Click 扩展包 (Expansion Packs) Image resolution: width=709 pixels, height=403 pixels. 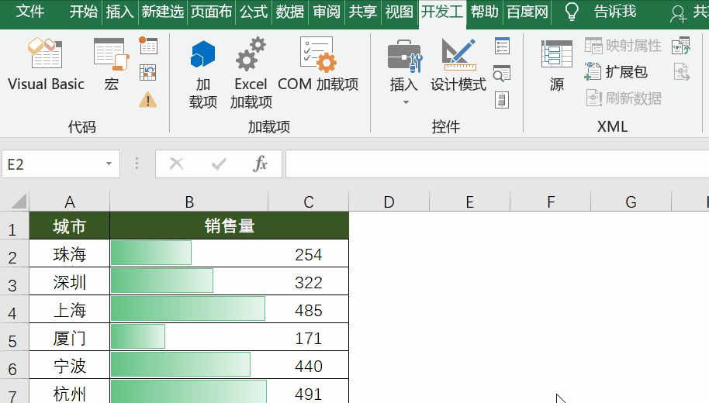(x=616, y=71)
